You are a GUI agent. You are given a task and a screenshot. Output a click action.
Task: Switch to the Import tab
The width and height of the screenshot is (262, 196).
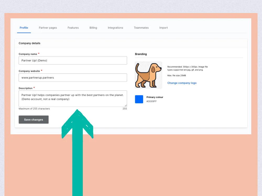[x=163, y=28]
